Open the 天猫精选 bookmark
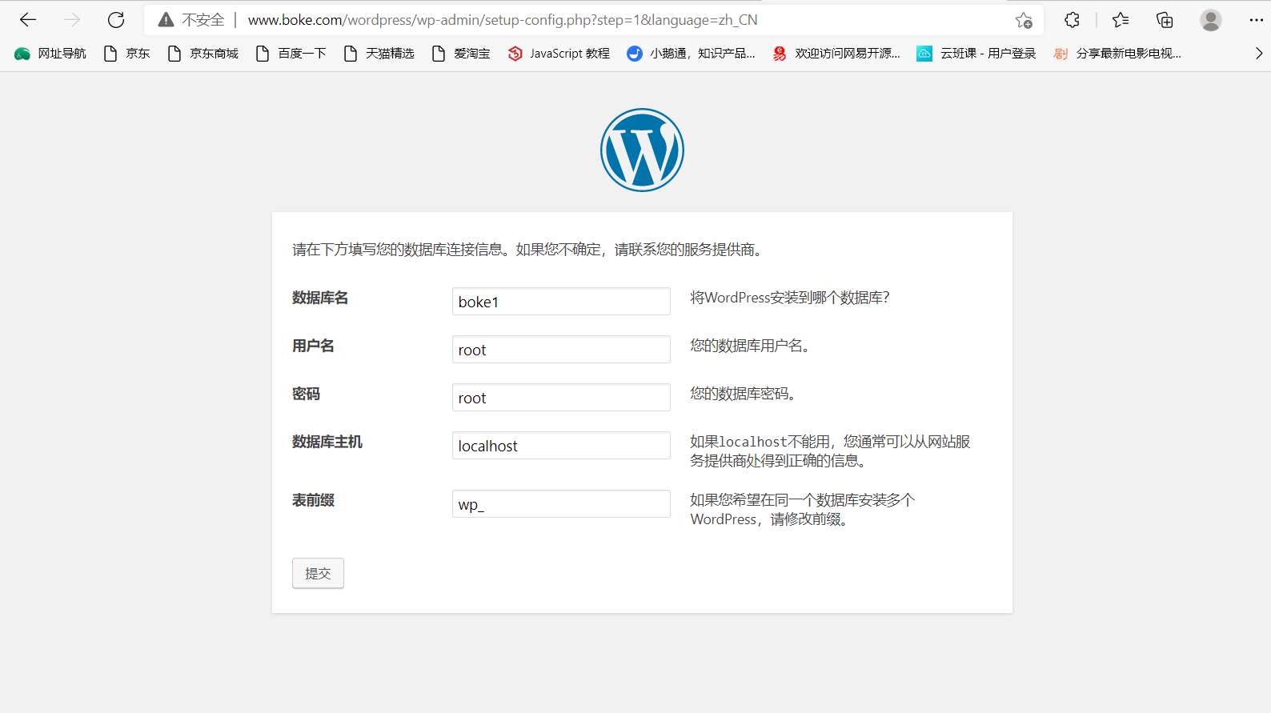This screenshot has height=713, width=1271. [379, 54]
